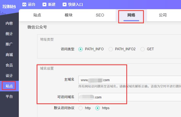Click the eye icon beside 前台
Viewport: 181px width, 117px height.
click(24, 4)
